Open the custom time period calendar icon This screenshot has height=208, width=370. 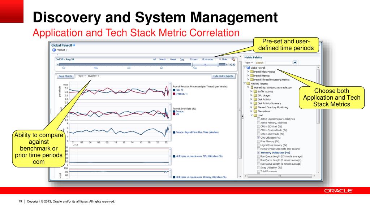[233, 59]
